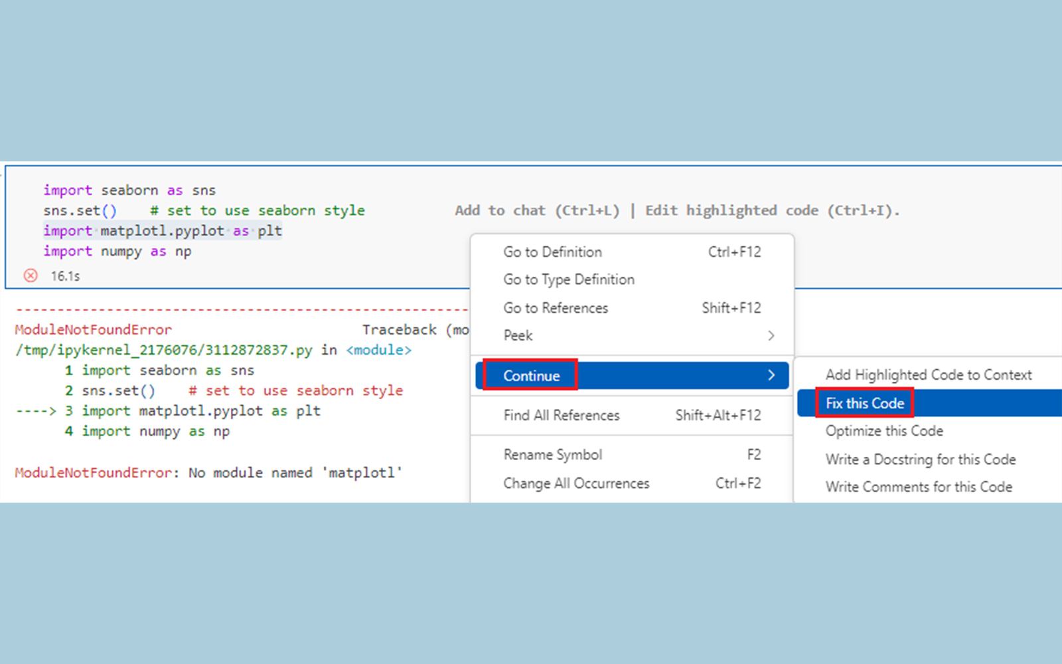Click the Add to chat (Ctrl+L) hint
The height and width of the screenshot is (664, 1062).
coord(536,210)
